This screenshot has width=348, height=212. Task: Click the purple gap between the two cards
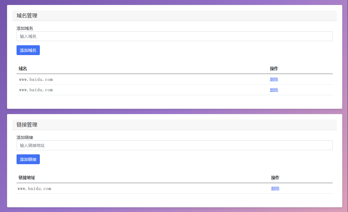174,111
